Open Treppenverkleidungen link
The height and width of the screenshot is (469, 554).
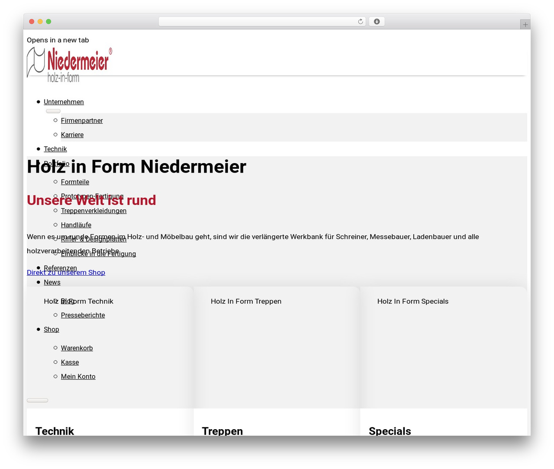(93, 211)
